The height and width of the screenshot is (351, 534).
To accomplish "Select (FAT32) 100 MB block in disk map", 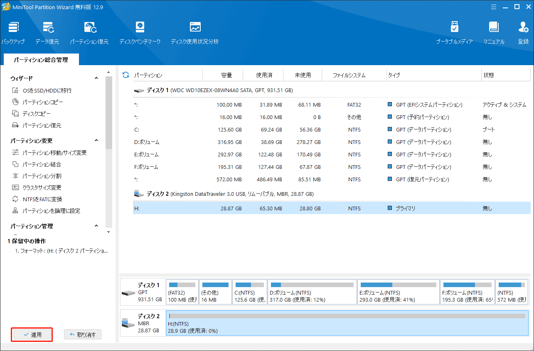I will click(x=182, y=292).
